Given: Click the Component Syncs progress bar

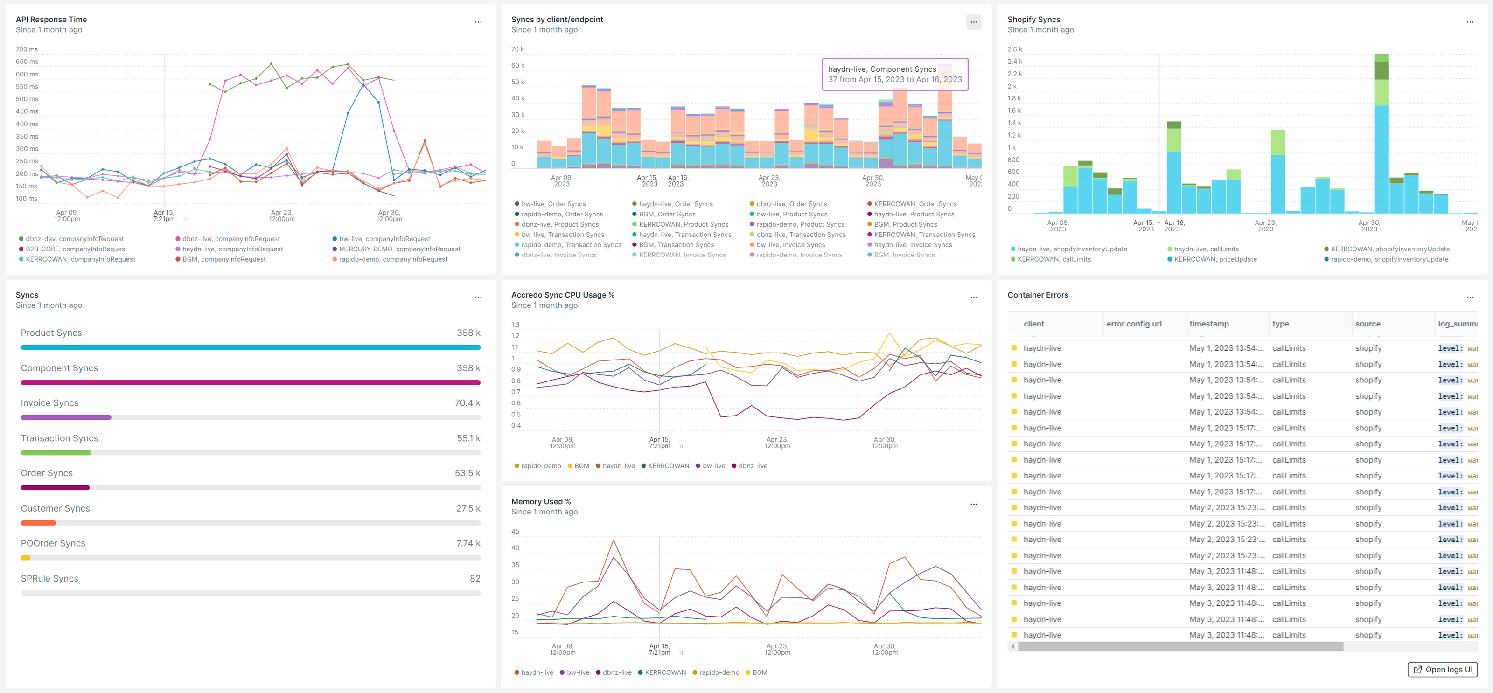Looking at the screenshot, I should click(250, 382).
